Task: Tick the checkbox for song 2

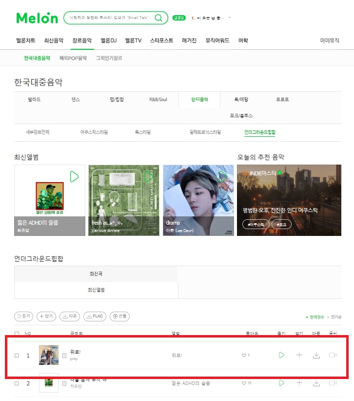Action: tap(17, 383)
